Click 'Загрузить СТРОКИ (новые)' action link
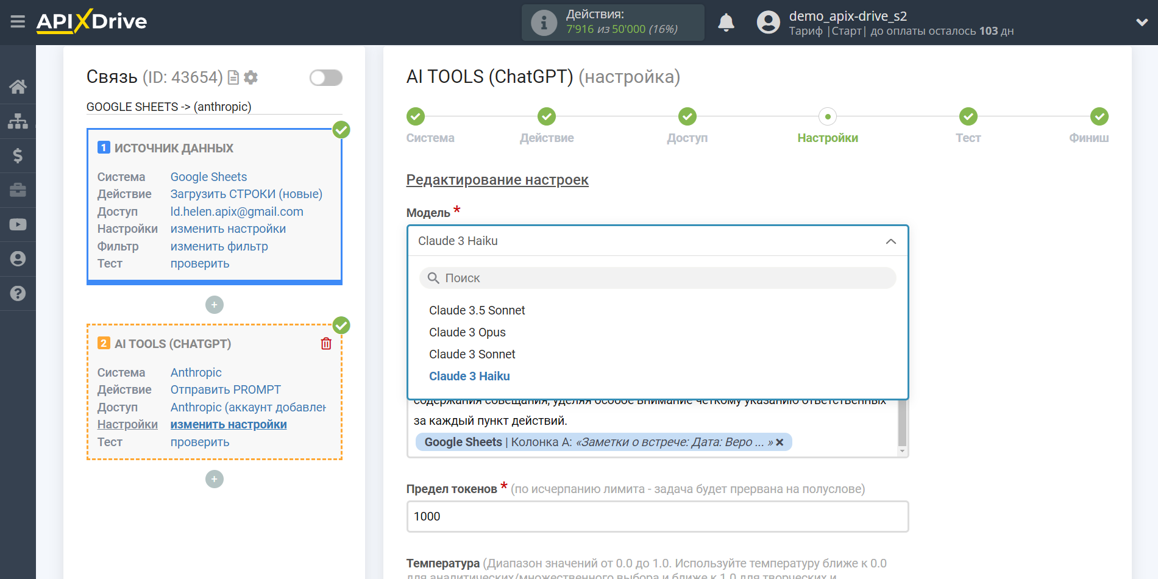Image resolution: width=1158 pixels, height=579 pixels. (246, 194)
